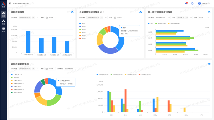Click the AIW武漢分公司 x-axis label

pyautogui.click(x=41, y=55)
